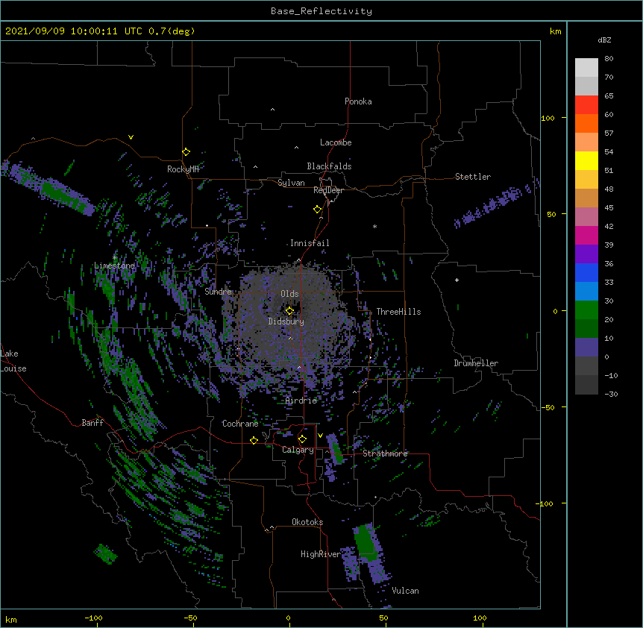Click the Lake Louise label
The width and height of the screenshot is (643, 628).
[x=13, y=361]
